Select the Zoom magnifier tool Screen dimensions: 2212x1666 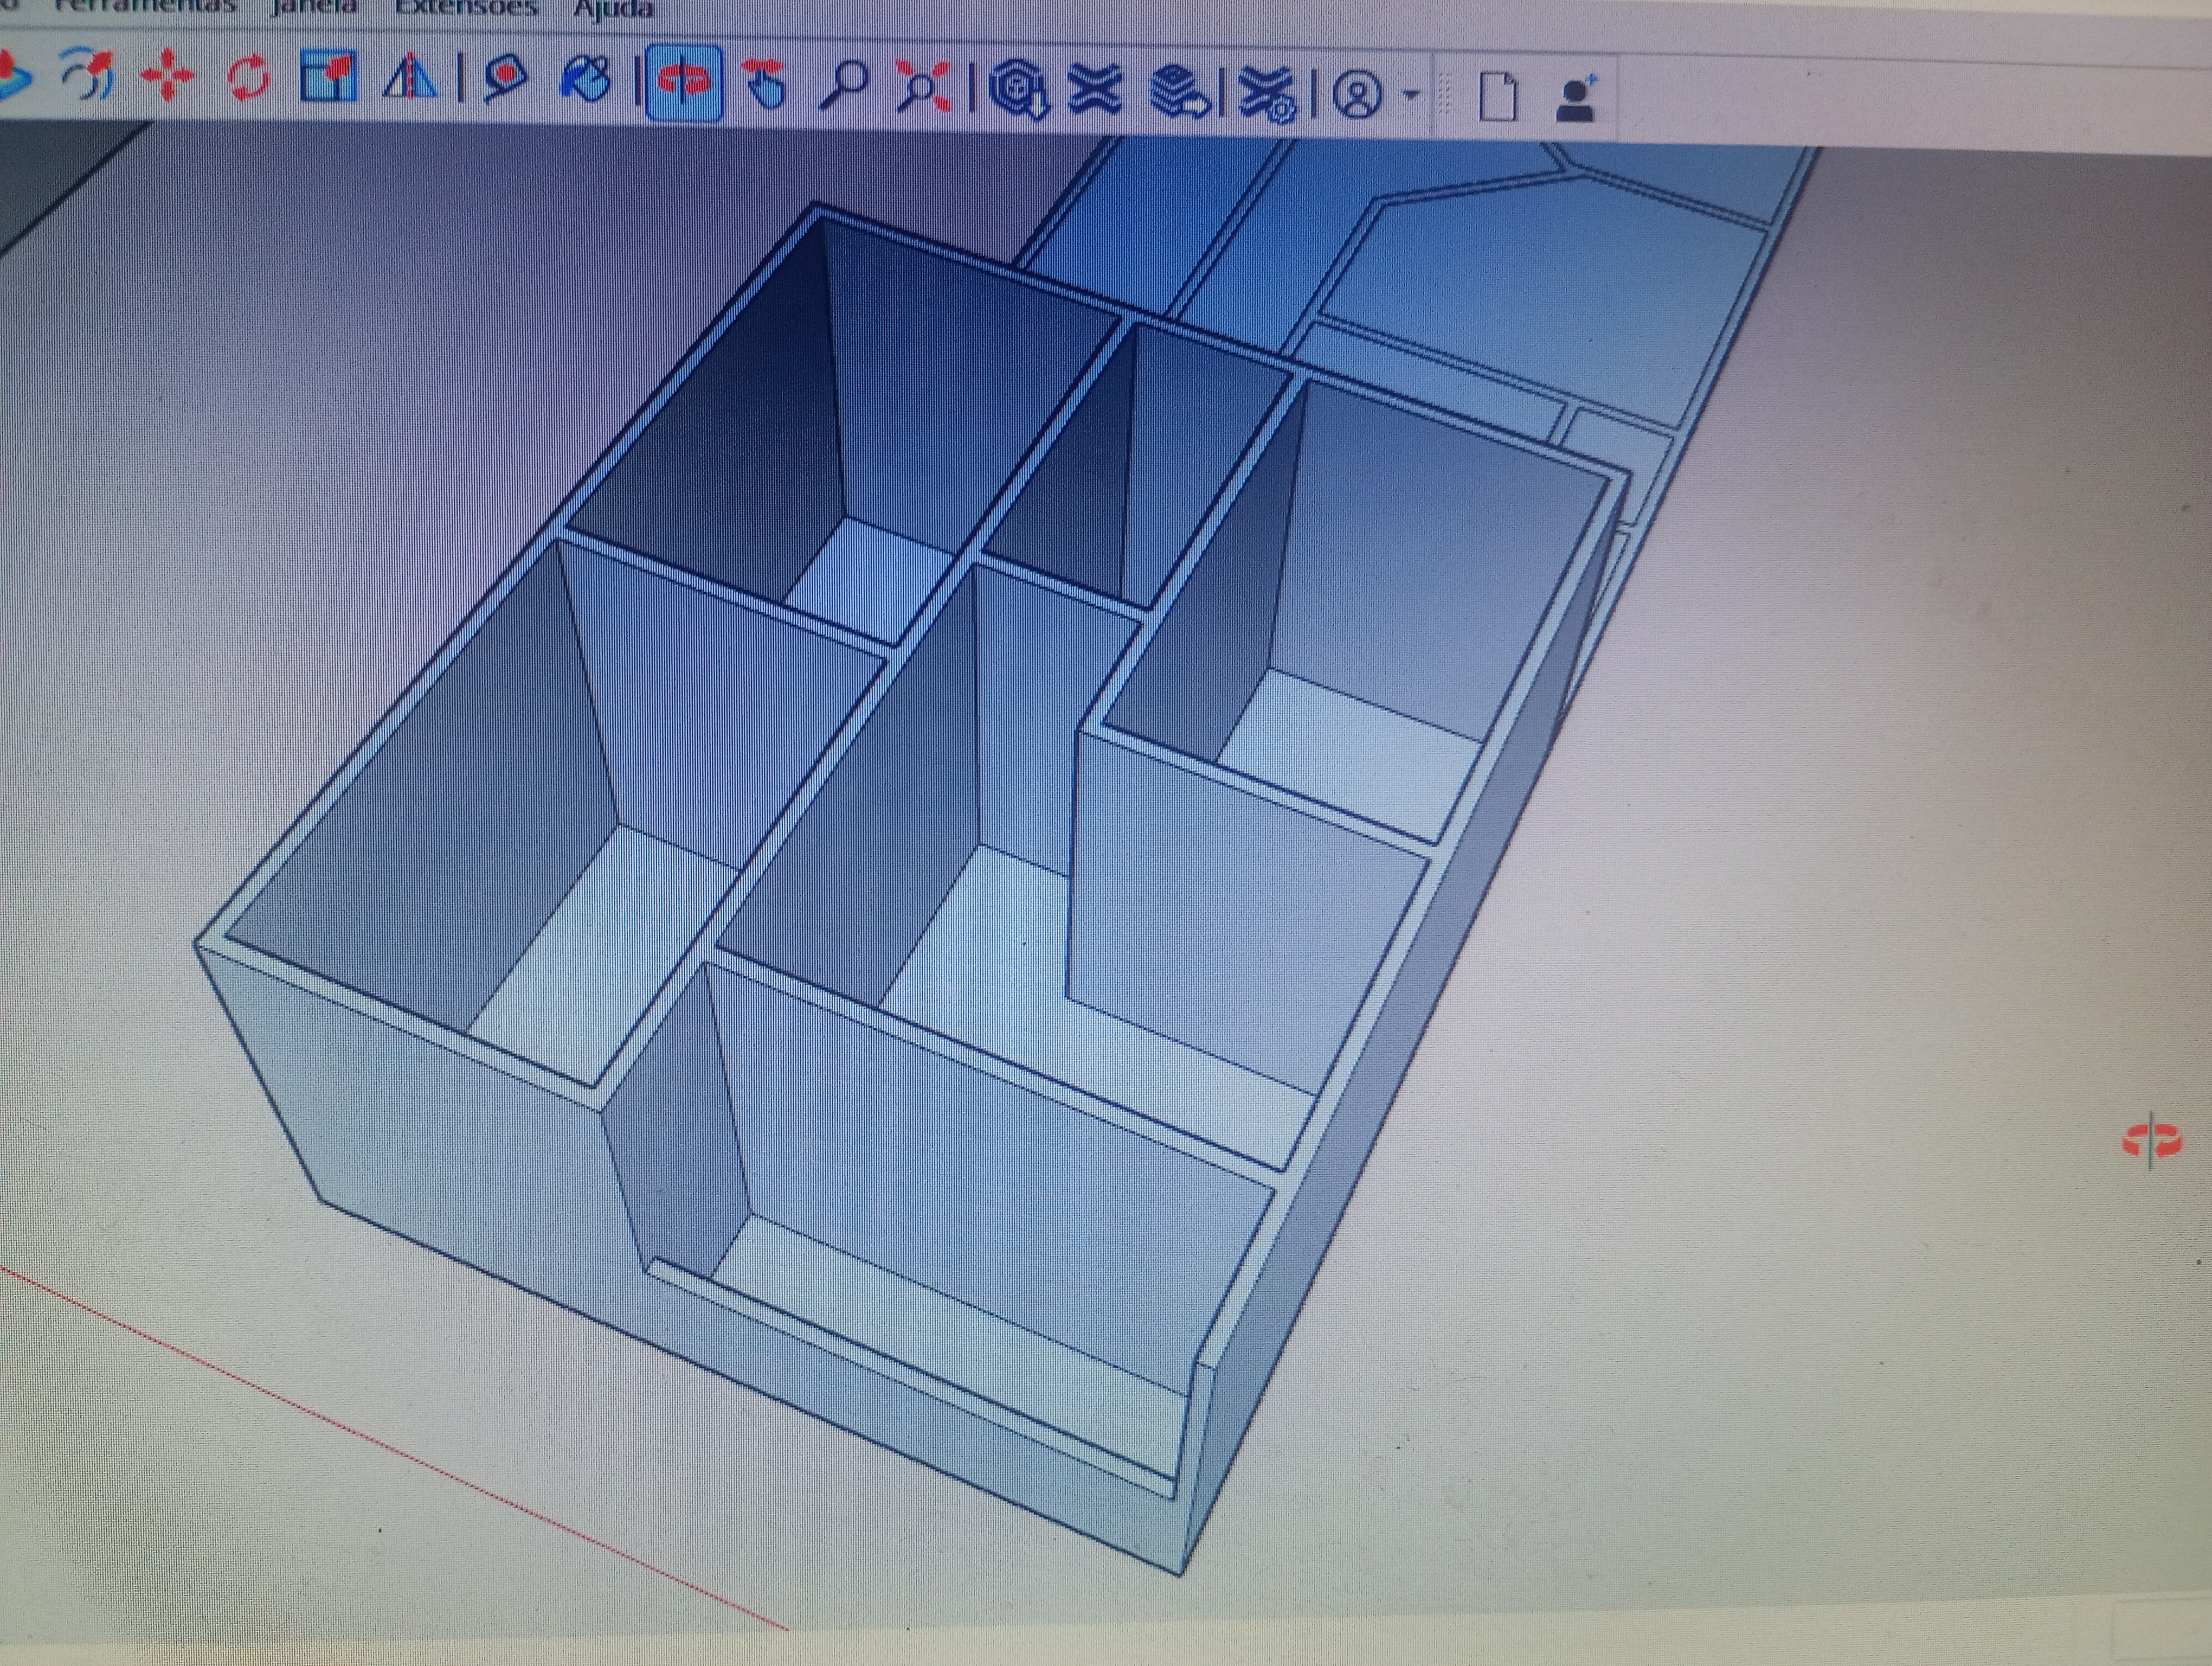tap(843, 85)
